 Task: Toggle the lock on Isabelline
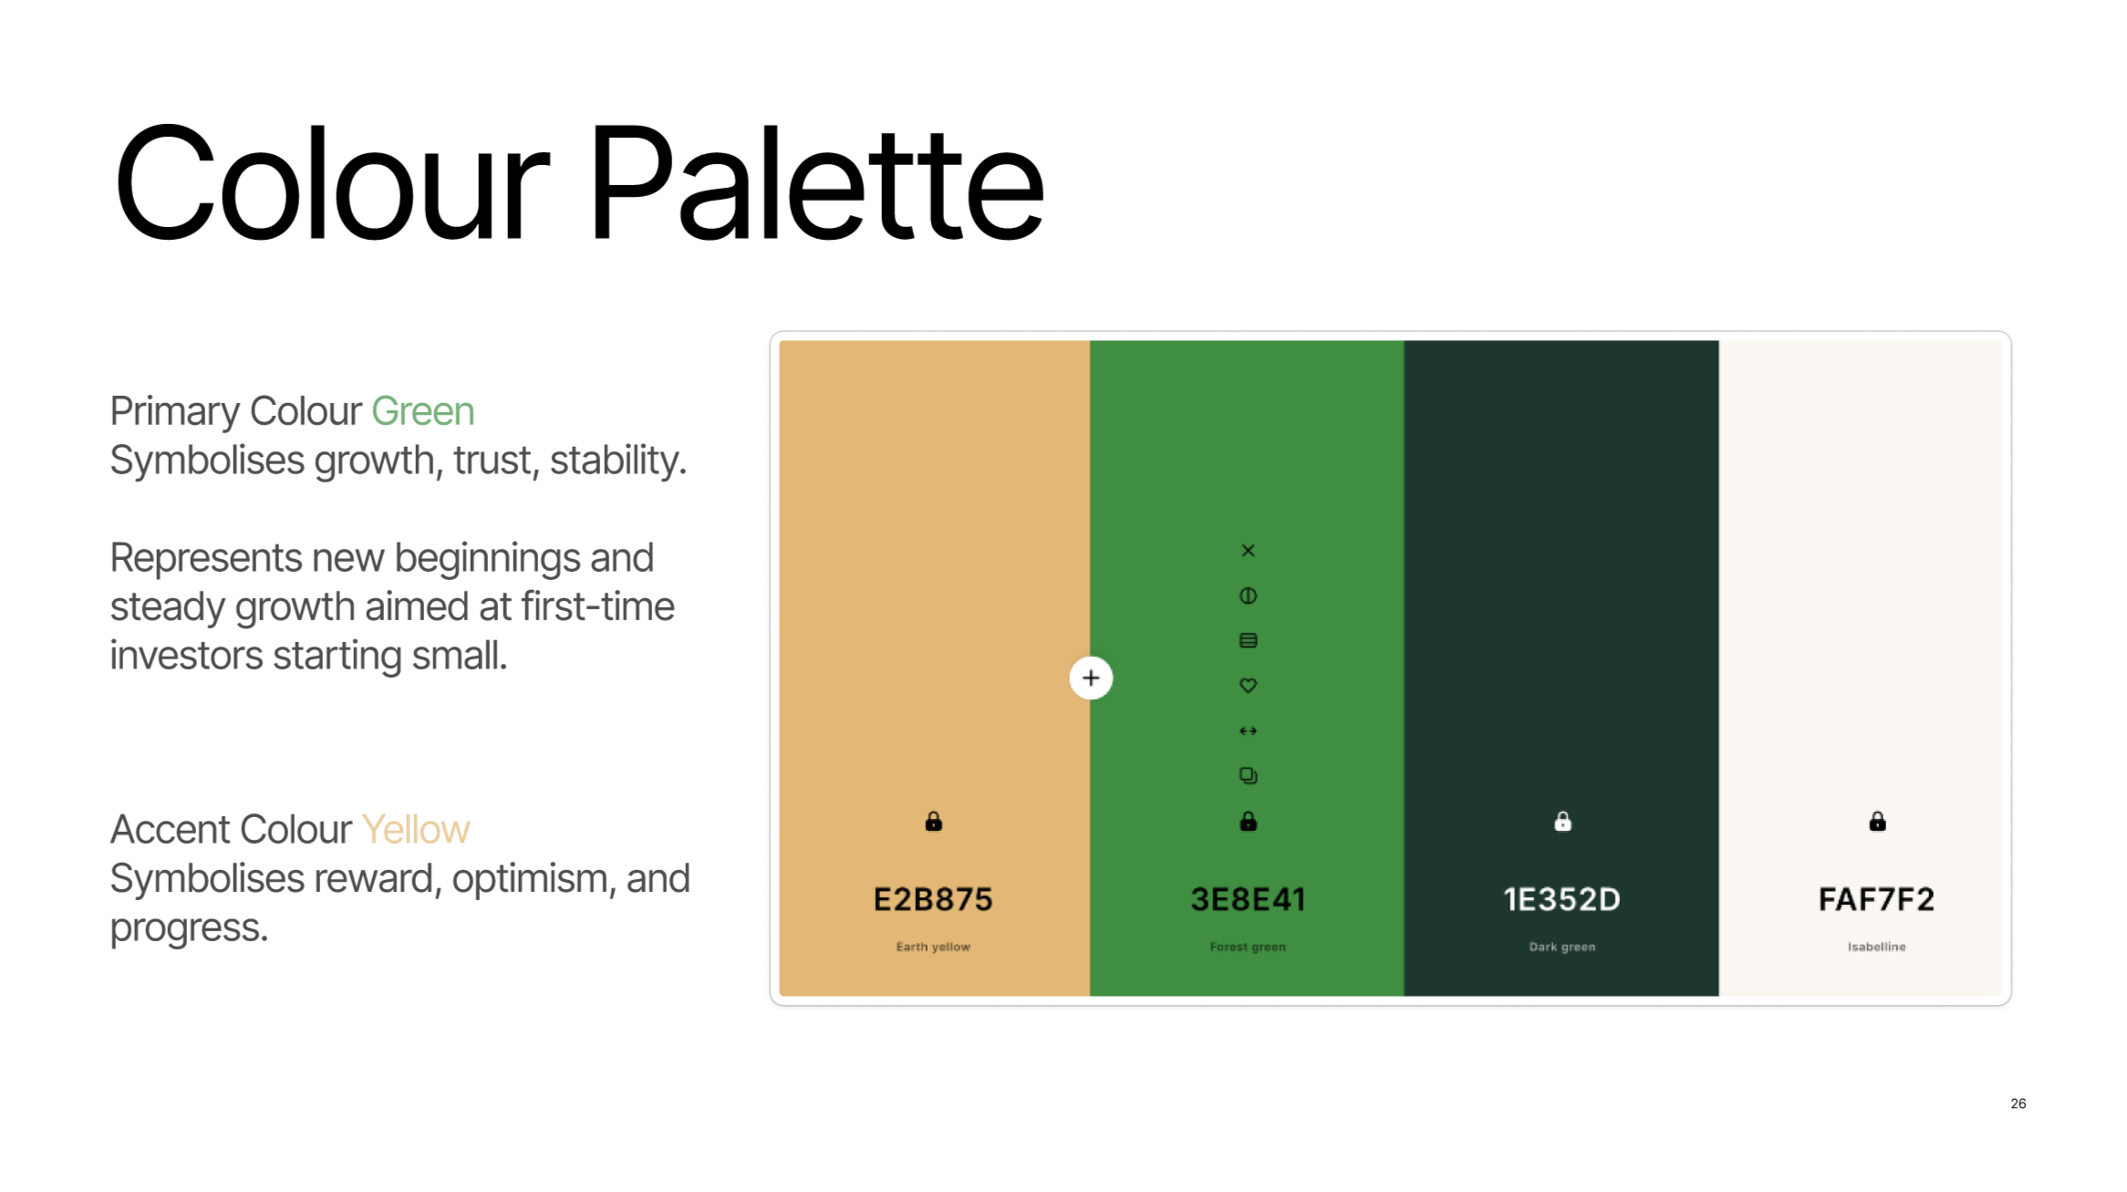point(1877,822)
